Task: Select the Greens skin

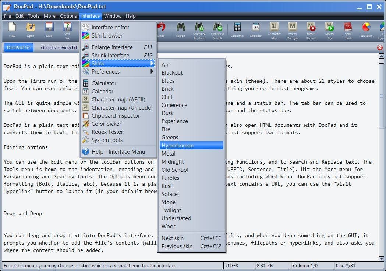Action: pos(191,138)
